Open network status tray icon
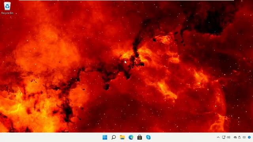 pos(224,137)
